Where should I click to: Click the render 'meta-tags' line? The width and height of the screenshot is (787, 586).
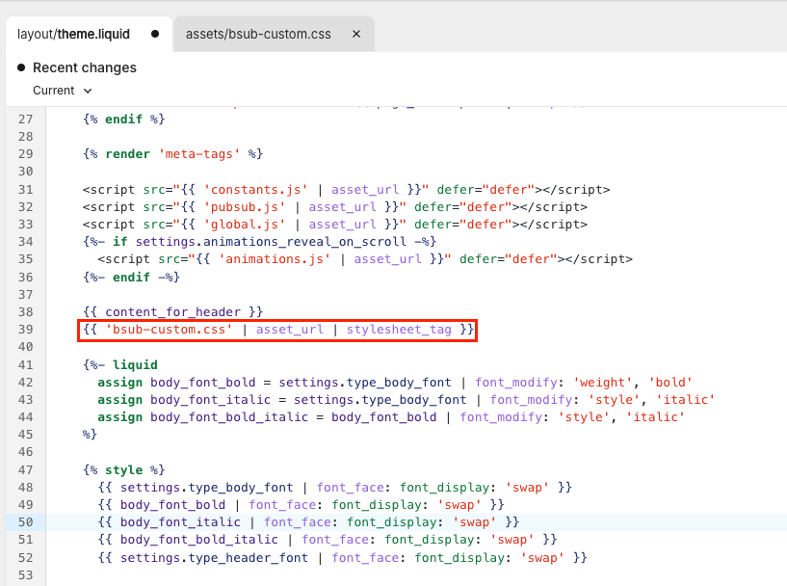pyautogui.click(x=172, y=154)
